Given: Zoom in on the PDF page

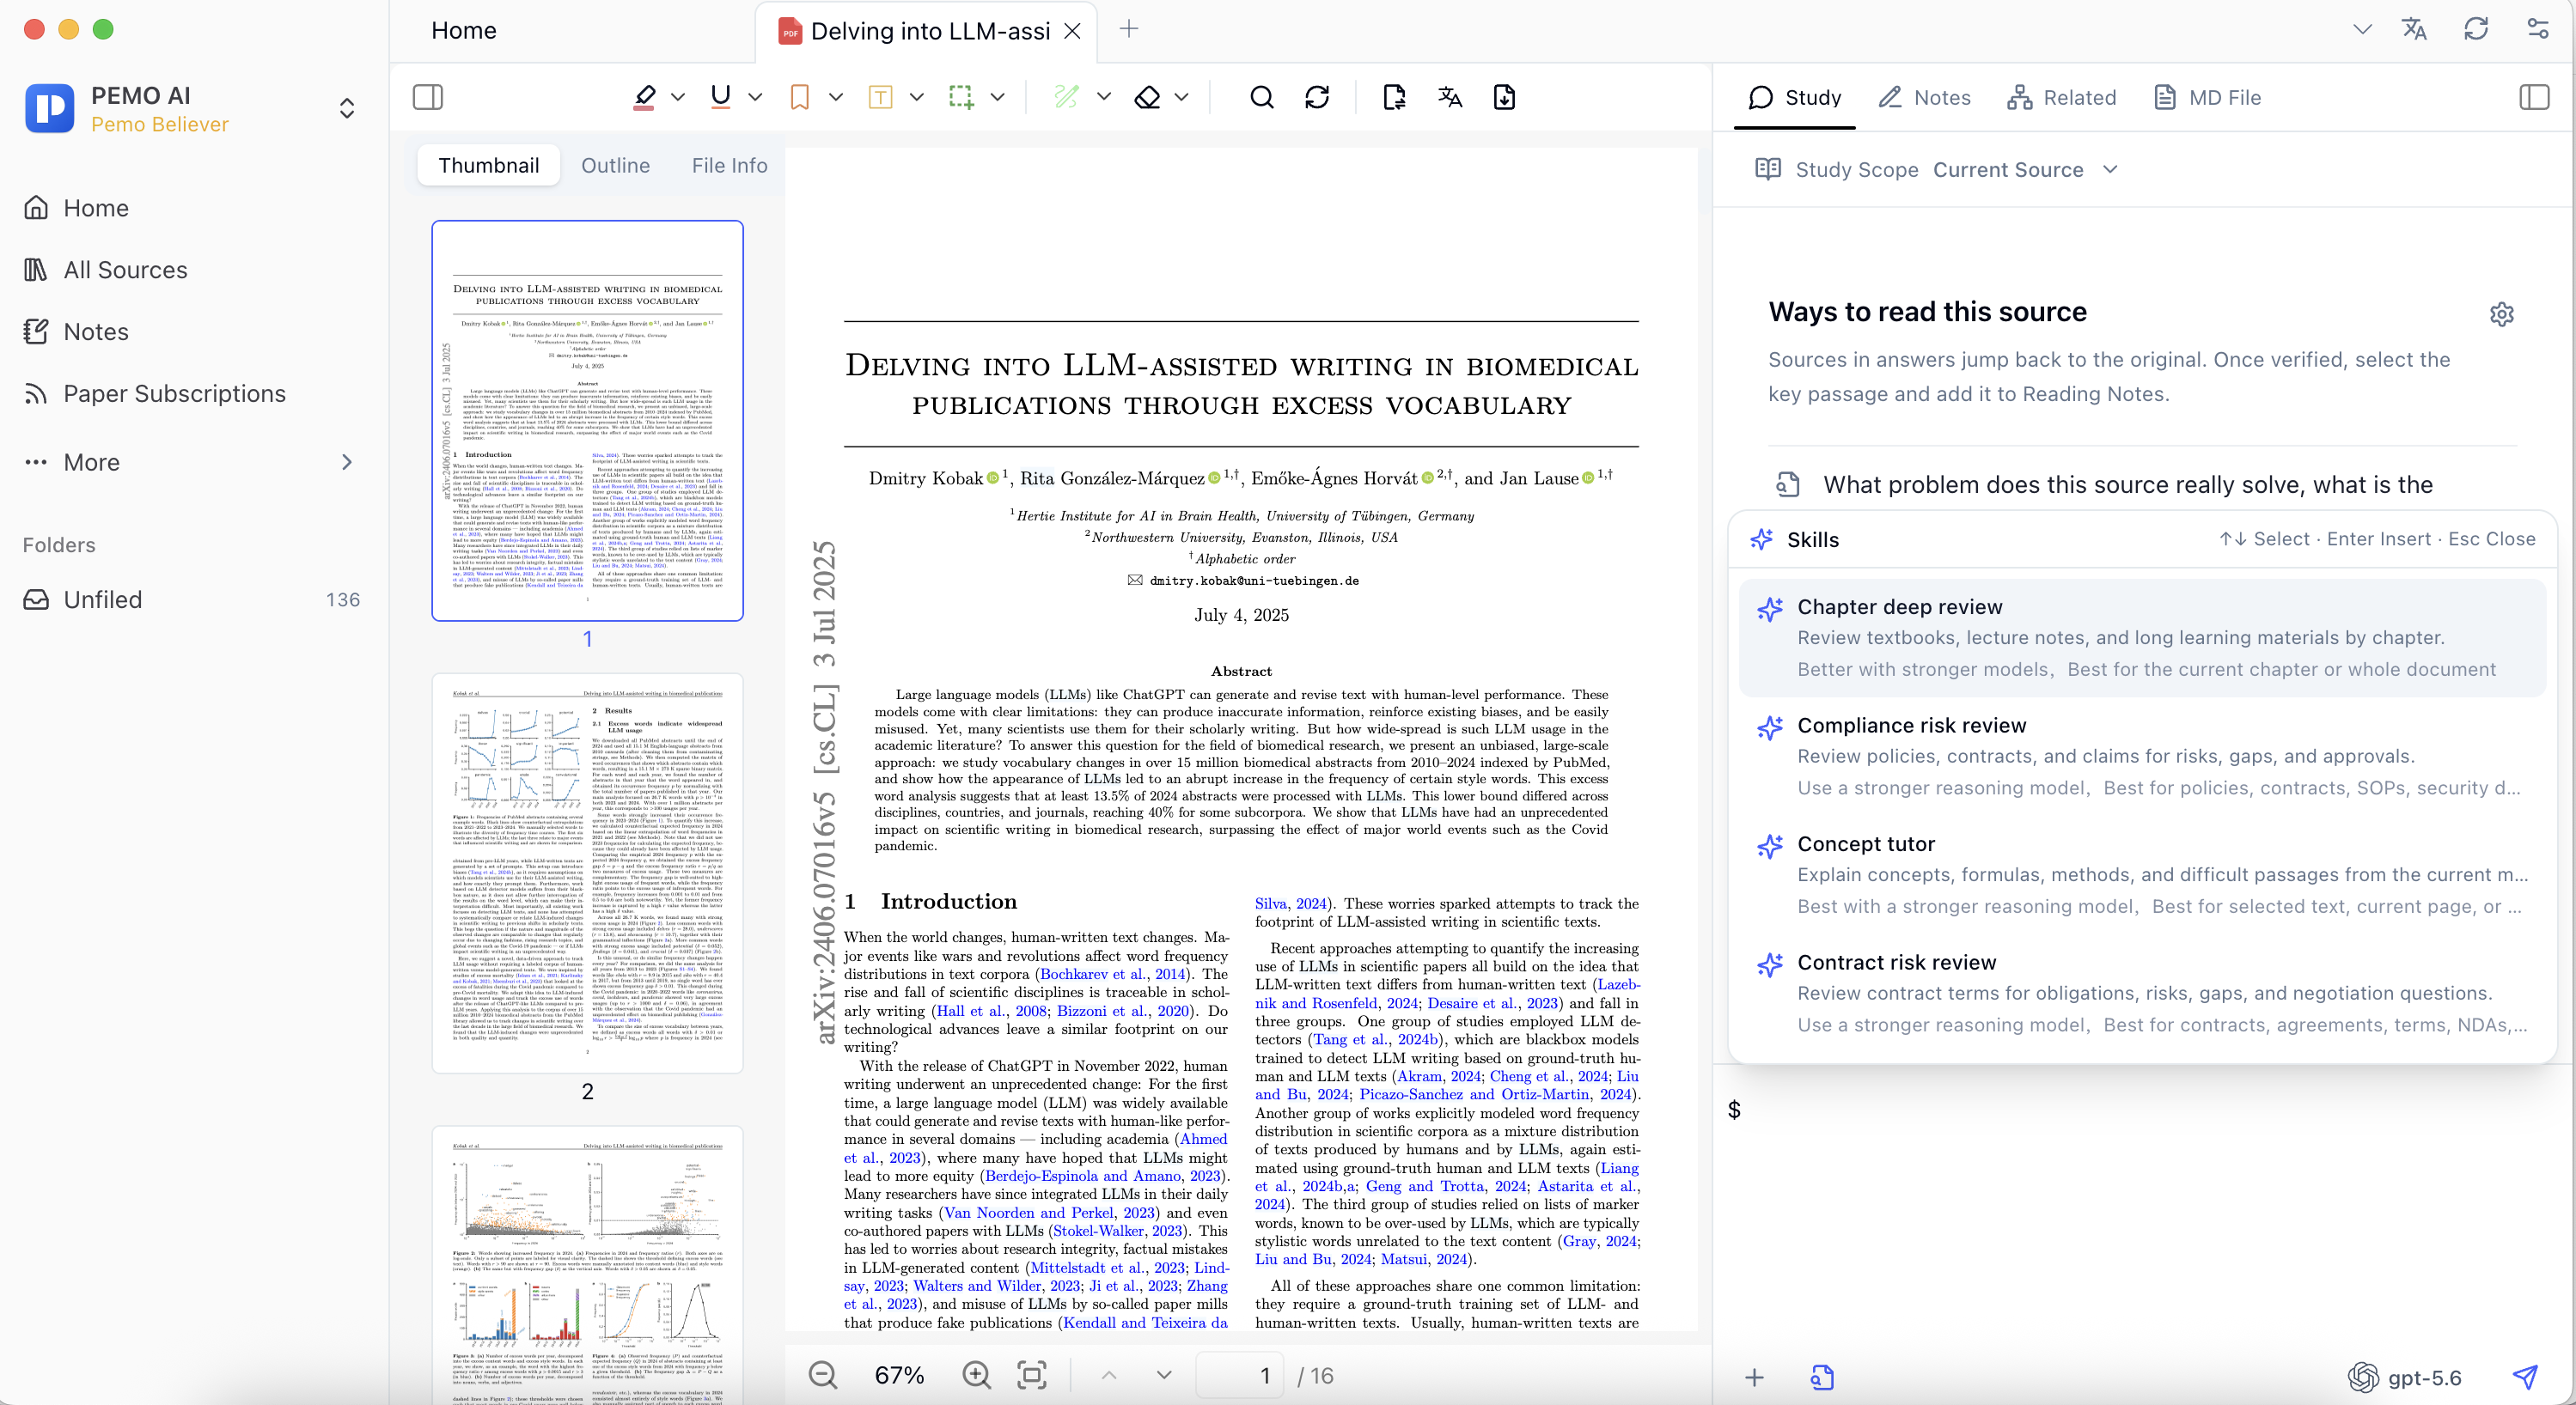Looking at the screenshot, I should point(976,1375).
